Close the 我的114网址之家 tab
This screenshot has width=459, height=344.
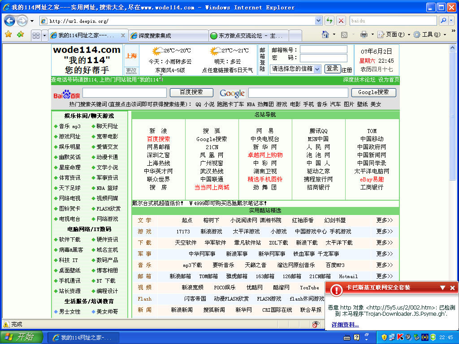tap(123, 35)
